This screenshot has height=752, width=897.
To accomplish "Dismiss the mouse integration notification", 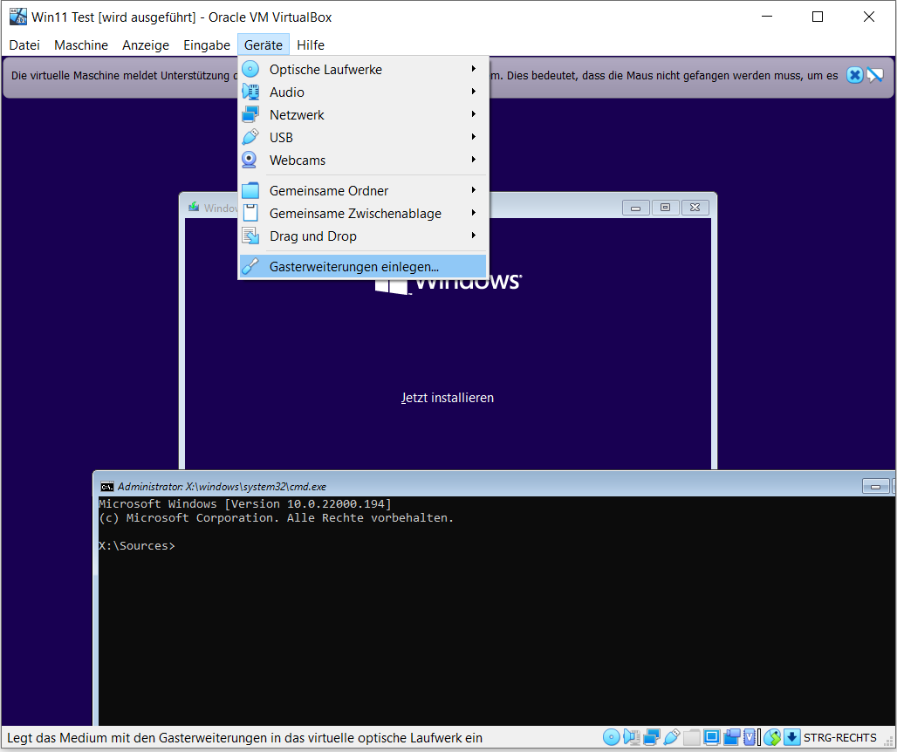I will tap(854, 76).
